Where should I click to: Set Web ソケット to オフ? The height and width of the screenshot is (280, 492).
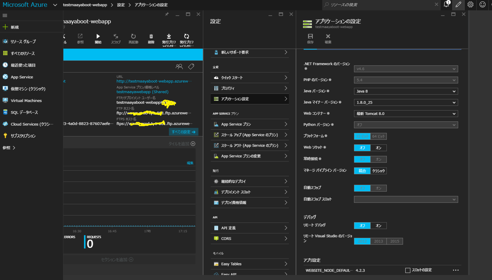(362, 148)
